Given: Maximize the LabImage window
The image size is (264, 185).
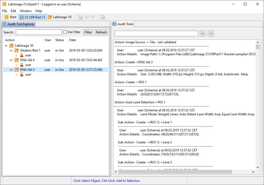Looking at the screenshot, I should (x=245, y=4).
